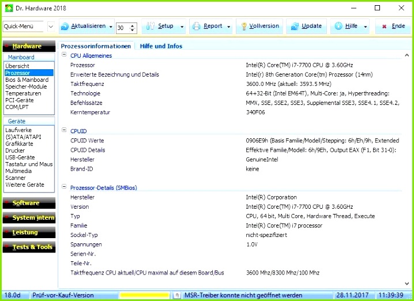Open the Setup dropdown arrow

tap(182, 27)
